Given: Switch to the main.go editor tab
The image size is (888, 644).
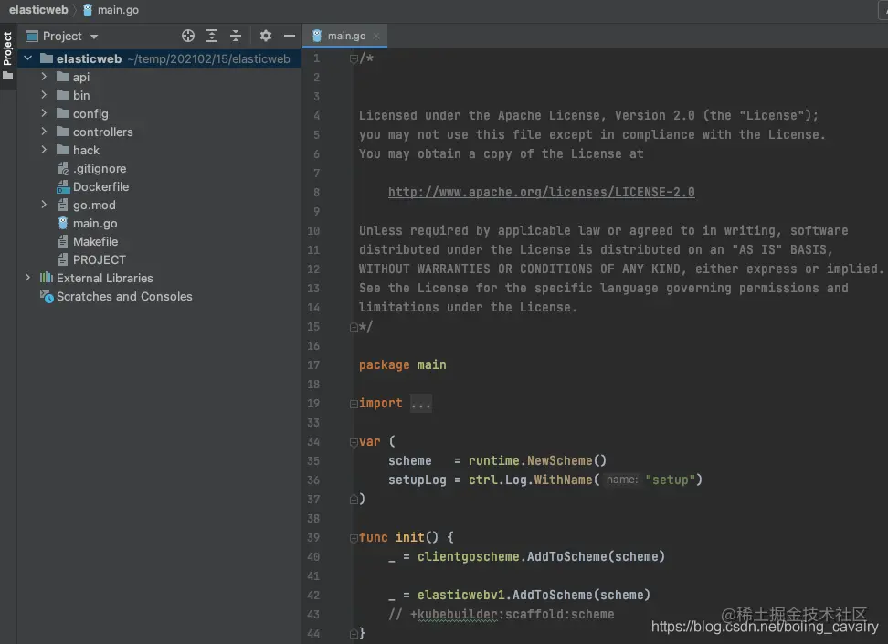Looking at the screenshot, I should pyautogui.click(x=345, y=36).
